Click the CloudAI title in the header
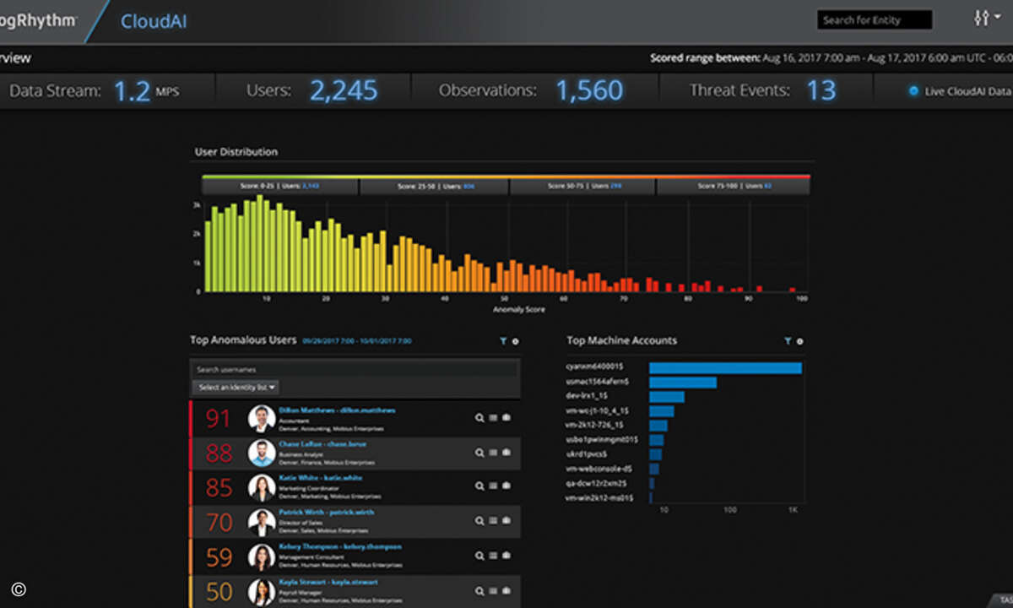The height and width of the screenshot is (608, 1013). click(154, 22)
